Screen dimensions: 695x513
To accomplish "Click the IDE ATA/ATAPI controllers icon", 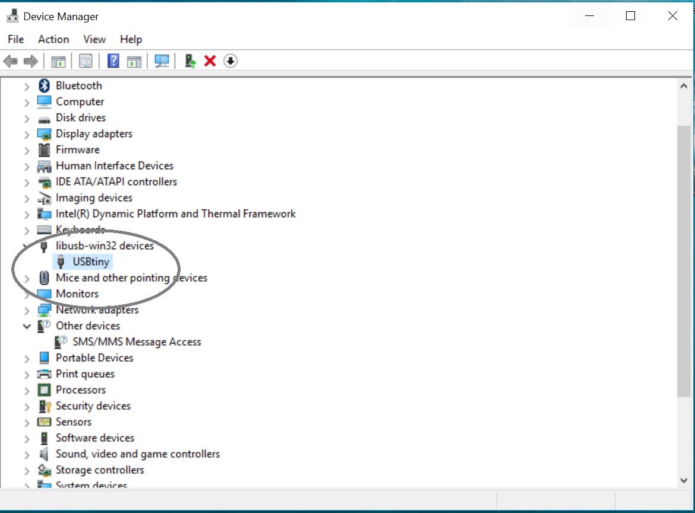I will point(44,182).
